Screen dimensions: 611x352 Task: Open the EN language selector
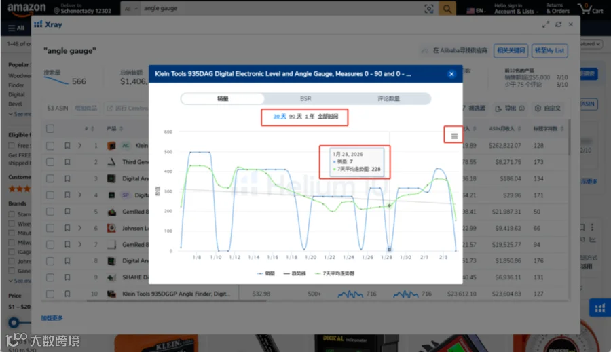coord(476,11)
